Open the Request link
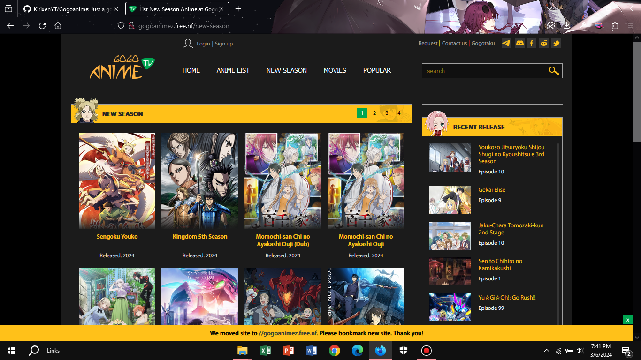641x360 pixels. (428, 43)
